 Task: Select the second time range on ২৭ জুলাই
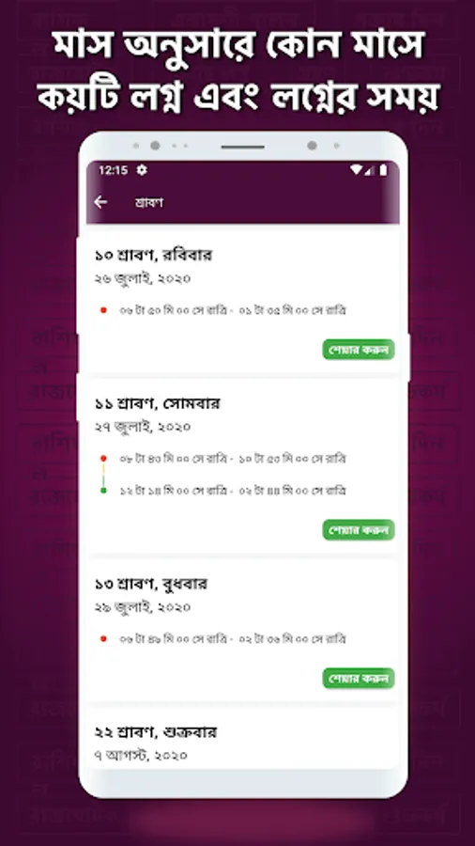[233, 491]
